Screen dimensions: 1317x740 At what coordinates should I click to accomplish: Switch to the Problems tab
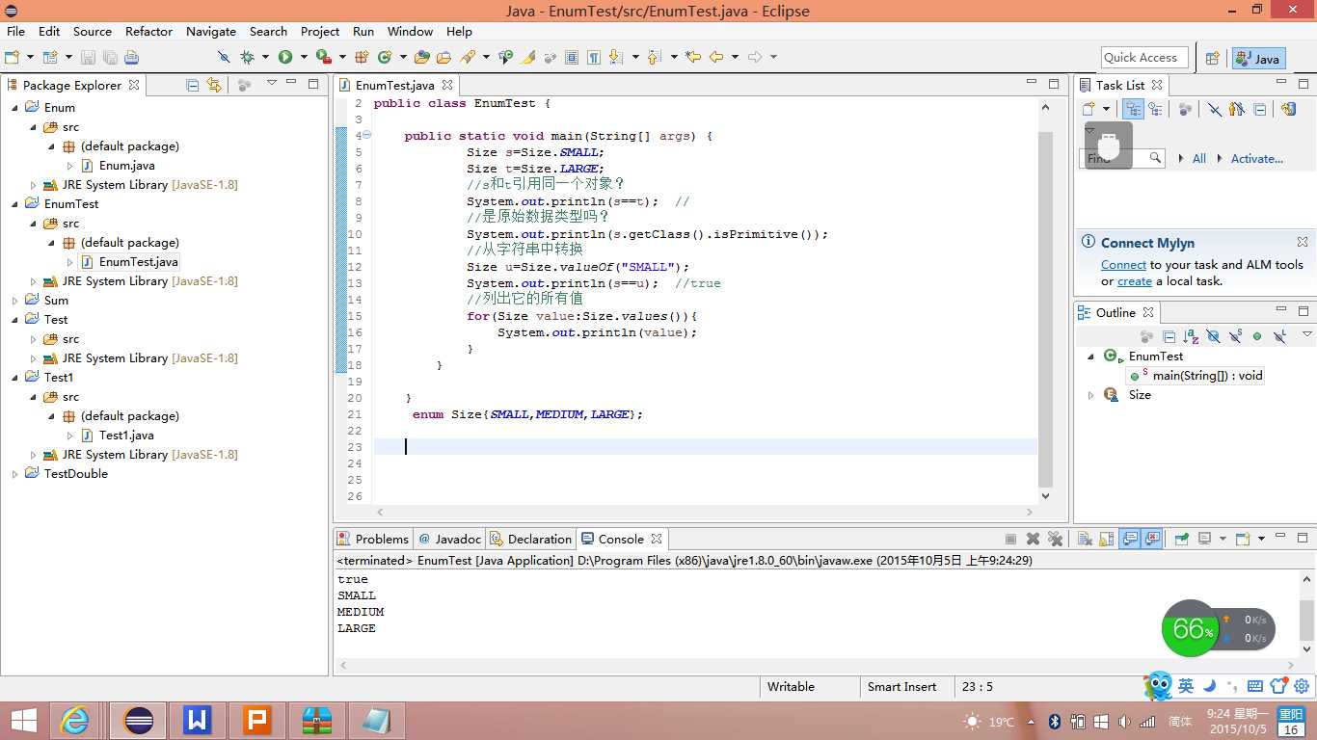point(373,540)
